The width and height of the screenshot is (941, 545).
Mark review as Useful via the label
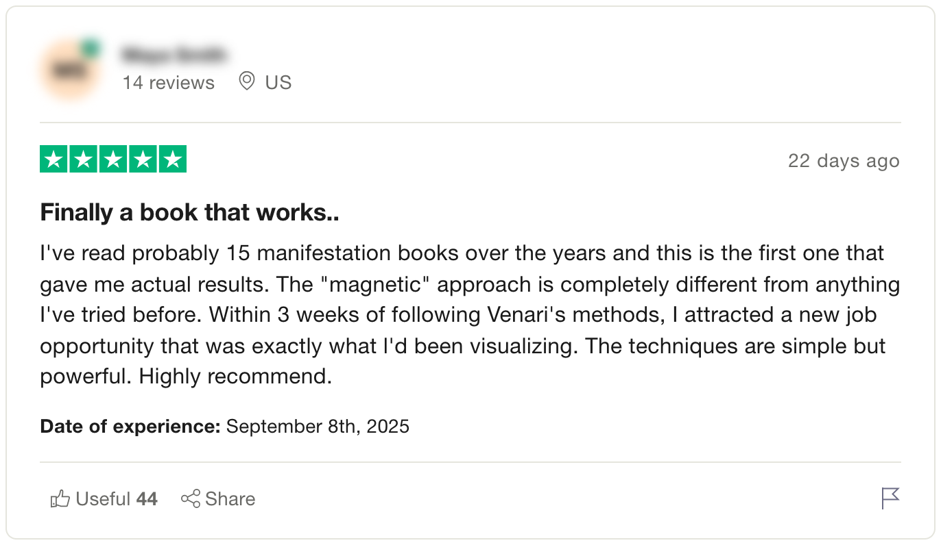(x=103, y=499)
